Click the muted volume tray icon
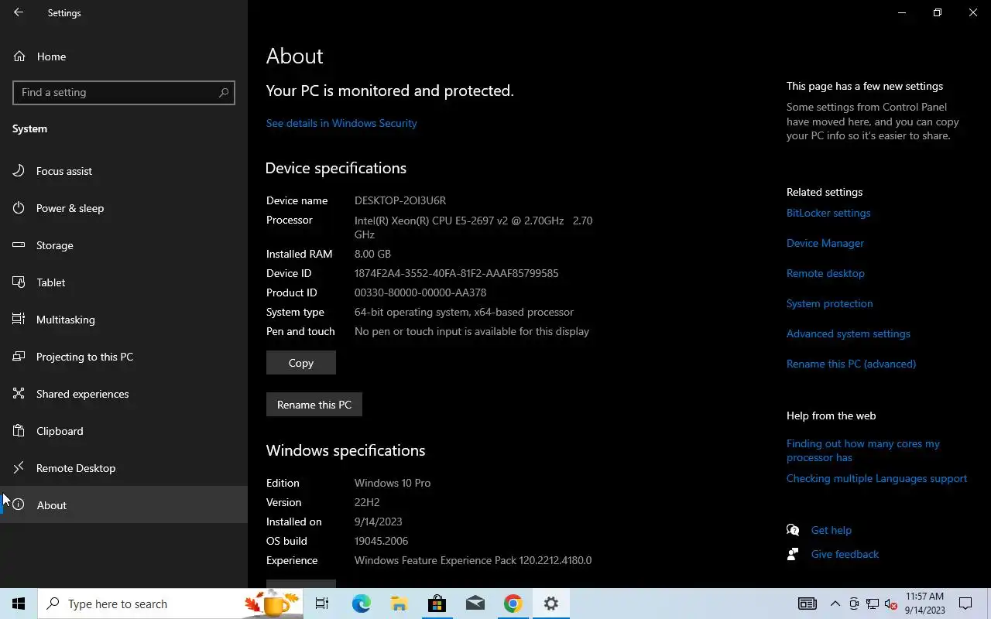 [x=891, y=604]
